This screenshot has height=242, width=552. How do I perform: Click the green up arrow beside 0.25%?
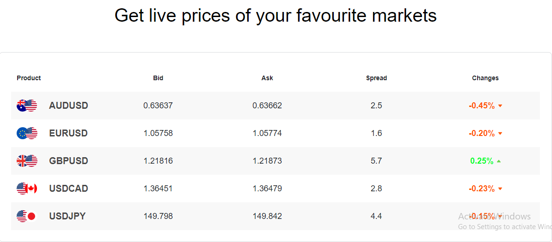[499, 161]
